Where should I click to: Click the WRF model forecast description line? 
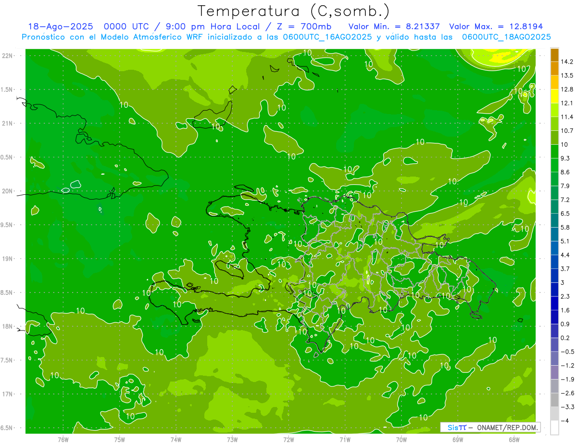point(286,37)
